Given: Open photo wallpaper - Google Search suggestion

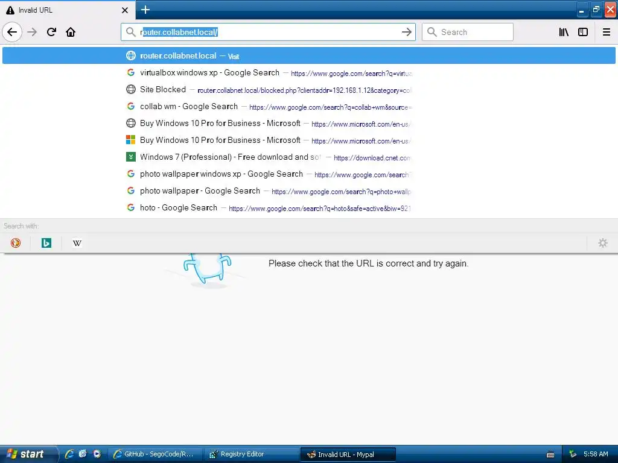Looking at the screenshot, I should coord(308,191).
